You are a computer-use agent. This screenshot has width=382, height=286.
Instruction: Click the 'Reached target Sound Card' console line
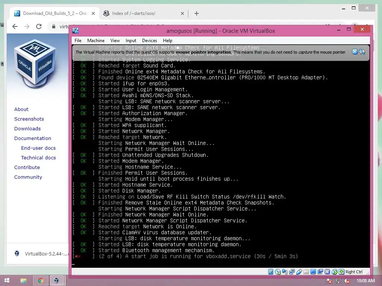point(124,66)
